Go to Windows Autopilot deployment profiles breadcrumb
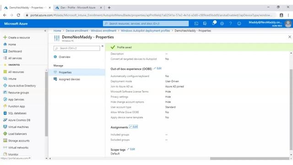 pyautogui.click(x=146, y=31)
